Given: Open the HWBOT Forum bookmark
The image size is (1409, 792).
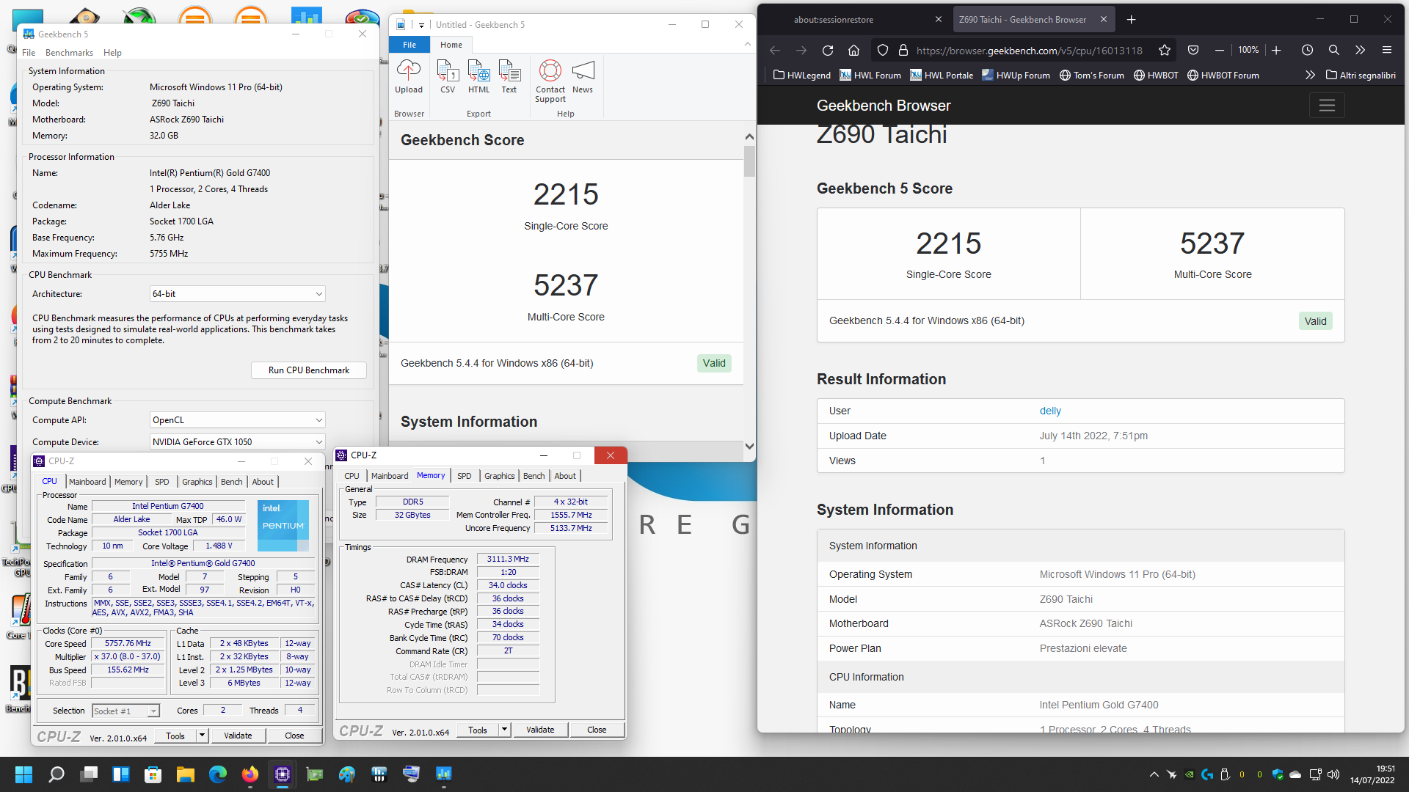Looking at the screenshot, I should coord(1223,75).
